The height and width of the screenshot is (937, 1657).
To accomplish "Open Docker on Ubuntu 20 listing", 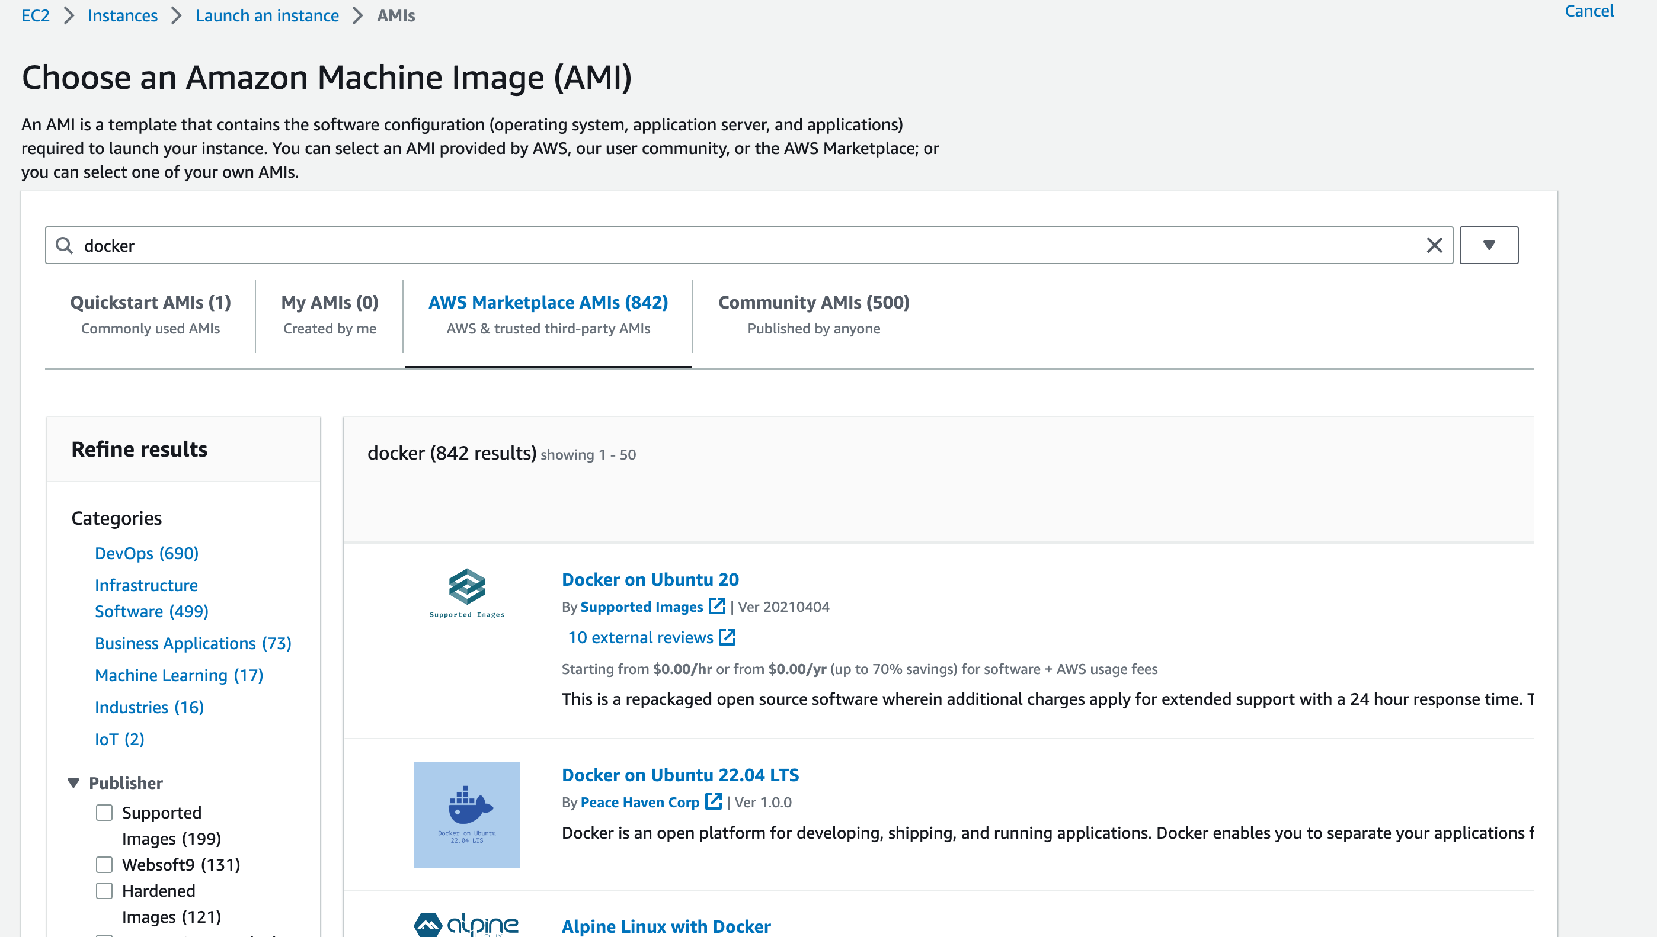I will (650, 579).
